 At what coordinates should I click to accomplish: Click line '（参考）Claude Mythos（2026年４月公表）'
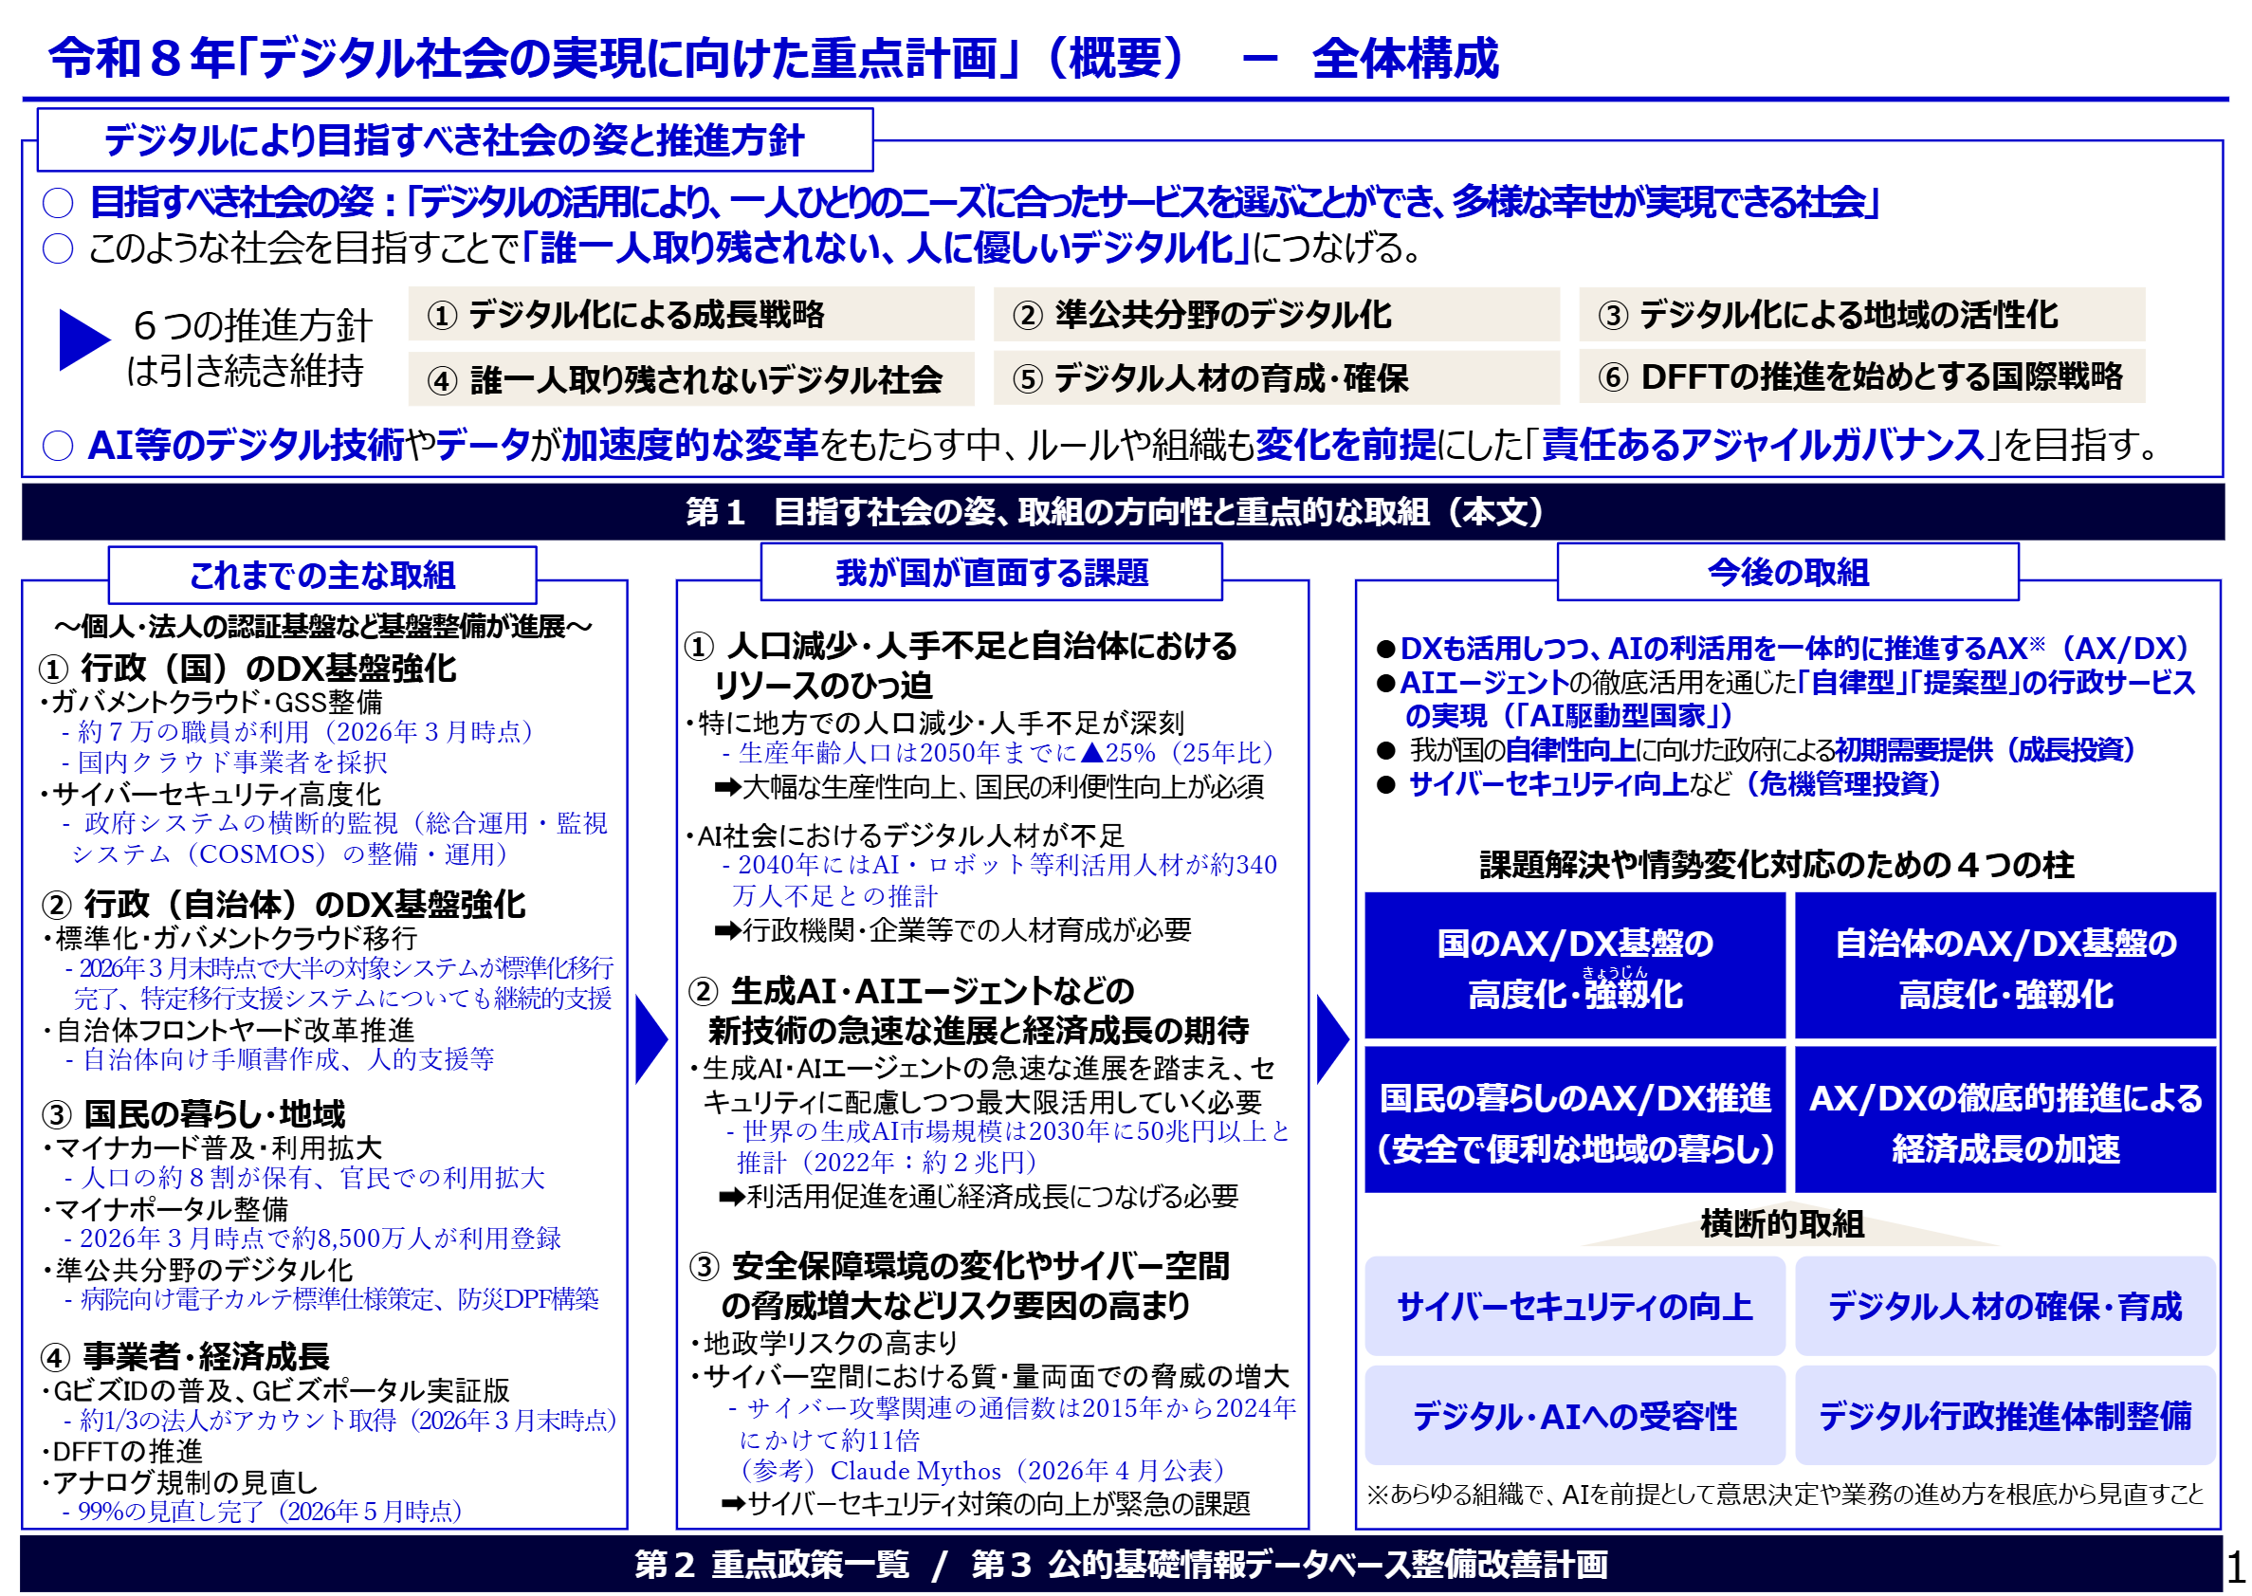pos(983,1471)
